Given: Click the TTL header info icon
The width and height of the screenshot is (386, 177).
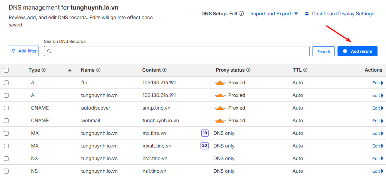Looking at the screenshot, I should point(305,70).
